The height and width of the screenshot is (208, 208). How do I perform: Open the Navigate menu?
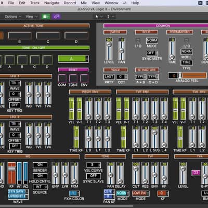pos(51,3)
